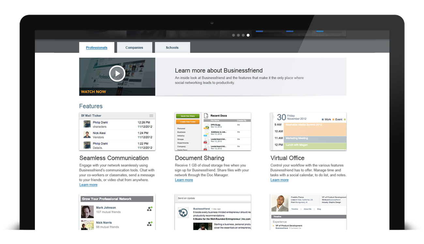Click Nick Alesi's avatar in the mail ticker
Image resolution: width=424 pixels, height=244 pixels.
[87, 135]
